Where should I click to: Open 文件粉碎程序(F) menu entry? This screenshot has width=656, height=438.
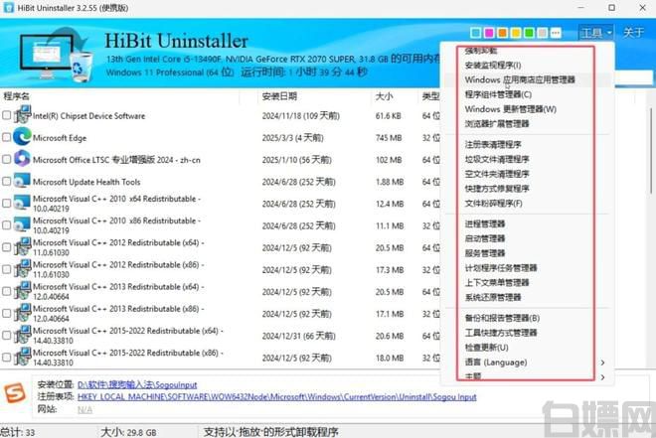pos(494,204)
